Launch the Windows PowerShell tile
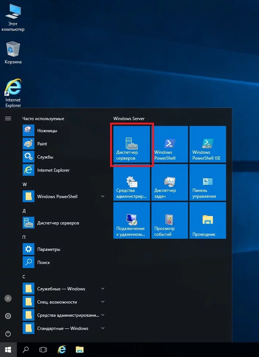Viewport: 259px width, 357px height. 170,144
